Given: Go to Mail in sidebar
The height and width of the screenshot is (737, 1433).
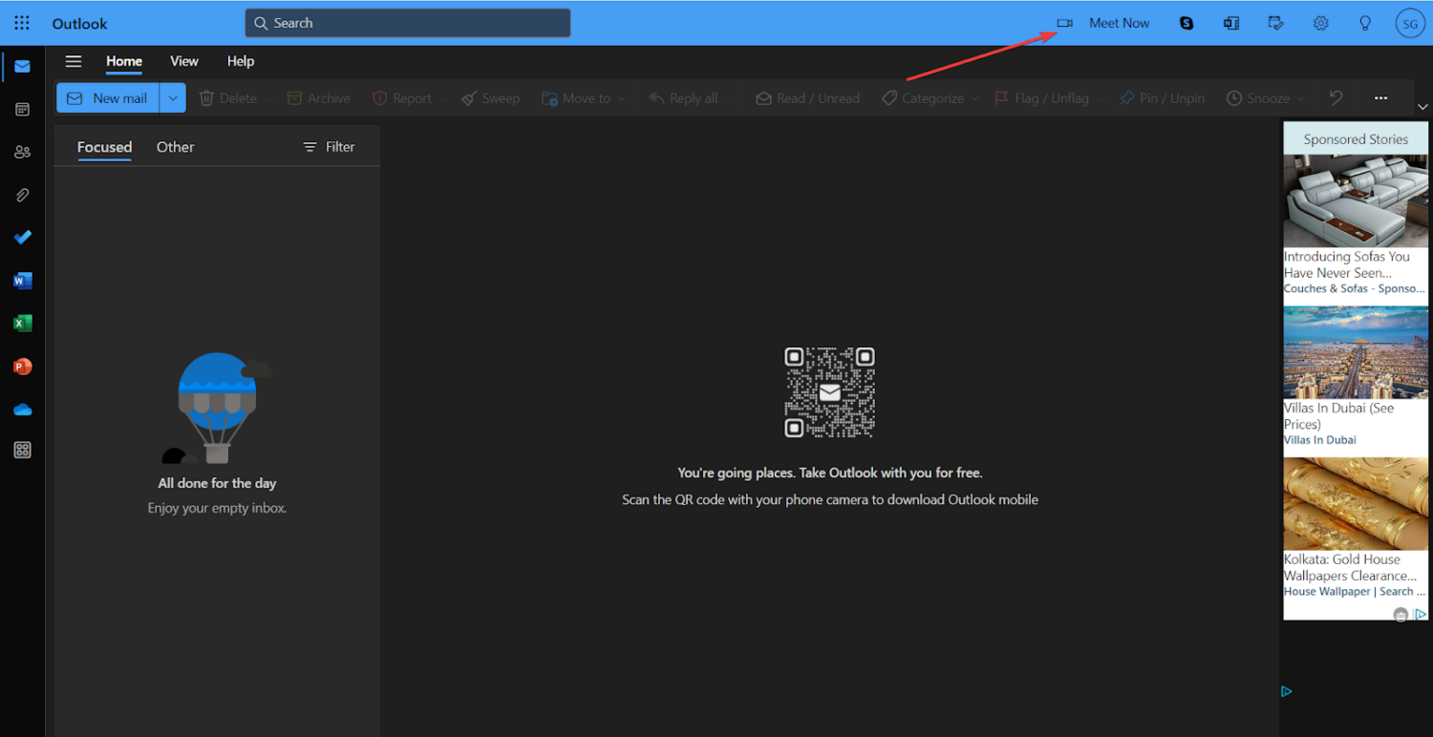Looking at the screenshot, I should pyautogui.click(x=22, y=66).
